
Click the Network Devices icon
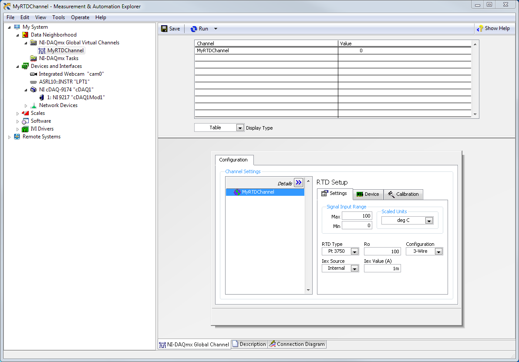click(x=34, y=106)
